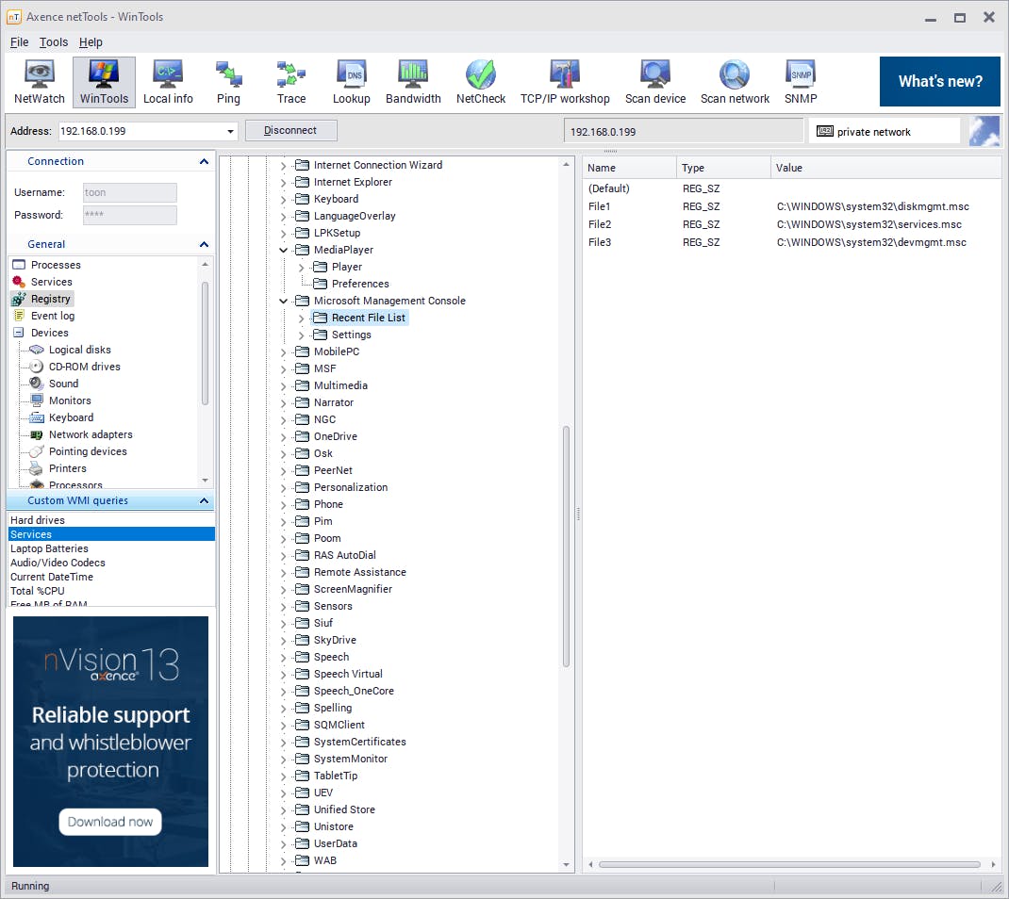The image size is (1009, 899).
Task: Open Pointing devices under Devices
Action: tap(88, 451)
